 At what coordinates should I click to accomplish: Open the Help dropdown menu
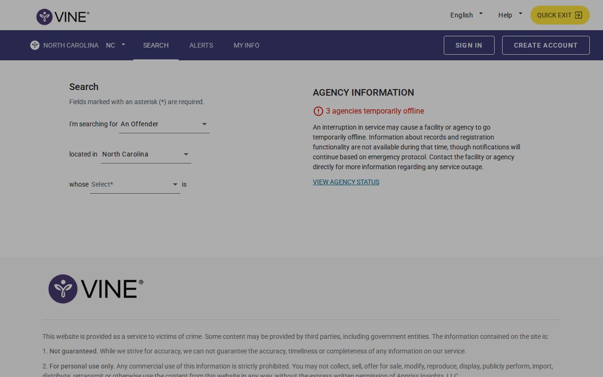pyautogui.click(x=510, y=15)
